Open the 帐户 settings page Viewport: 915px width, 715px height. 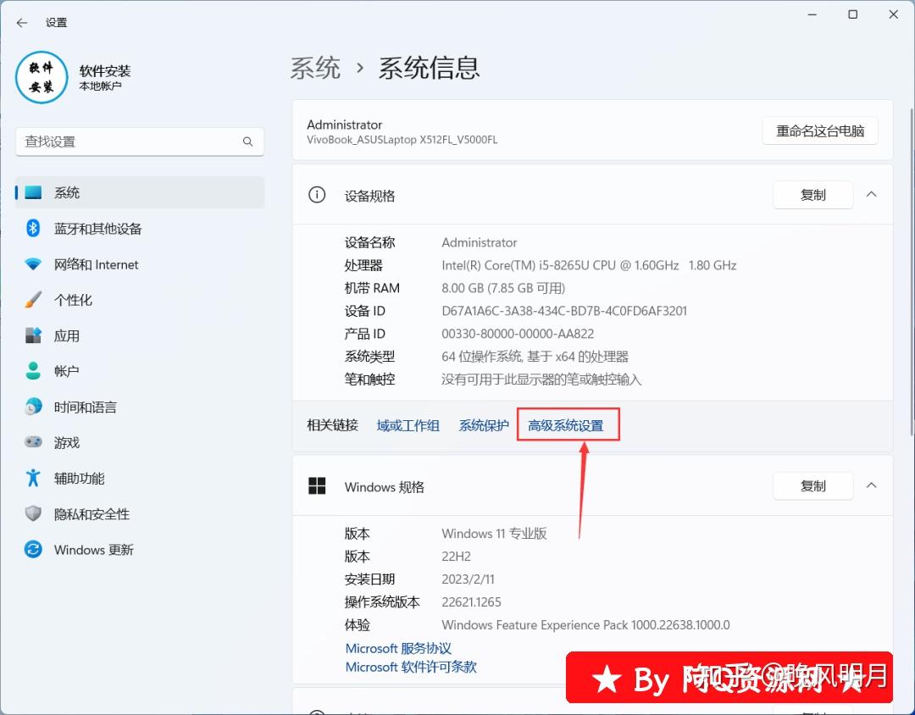click(67, 371)
